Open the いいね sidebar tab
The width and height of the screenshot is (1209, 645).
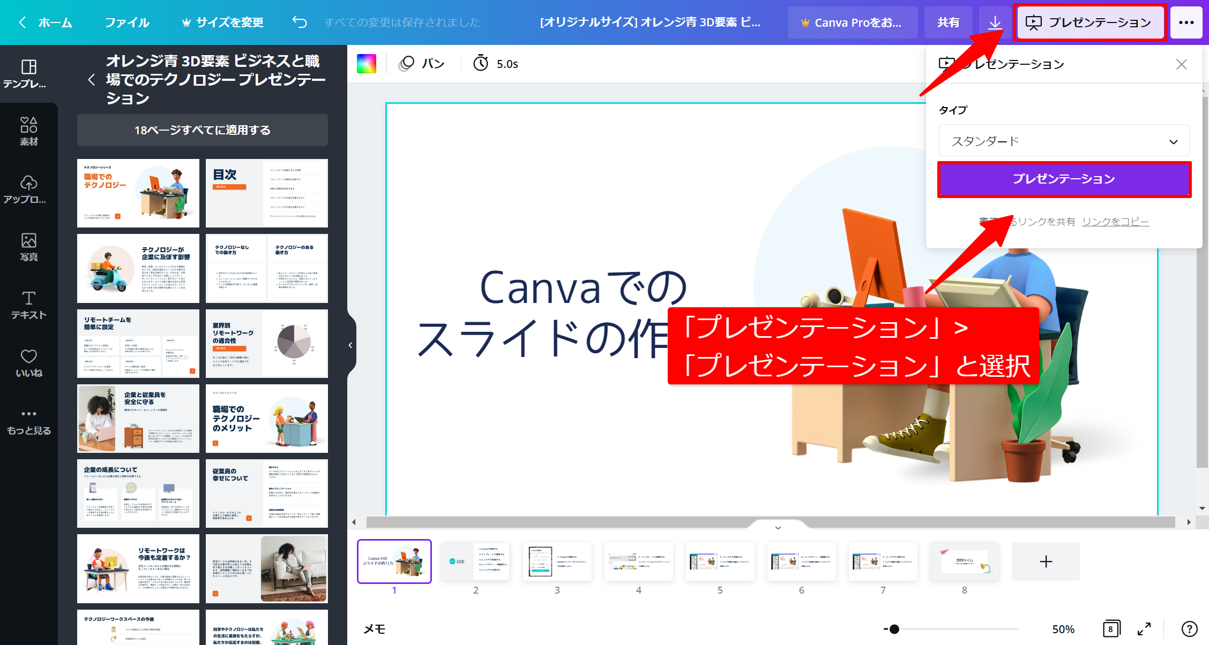pos(29,363)
